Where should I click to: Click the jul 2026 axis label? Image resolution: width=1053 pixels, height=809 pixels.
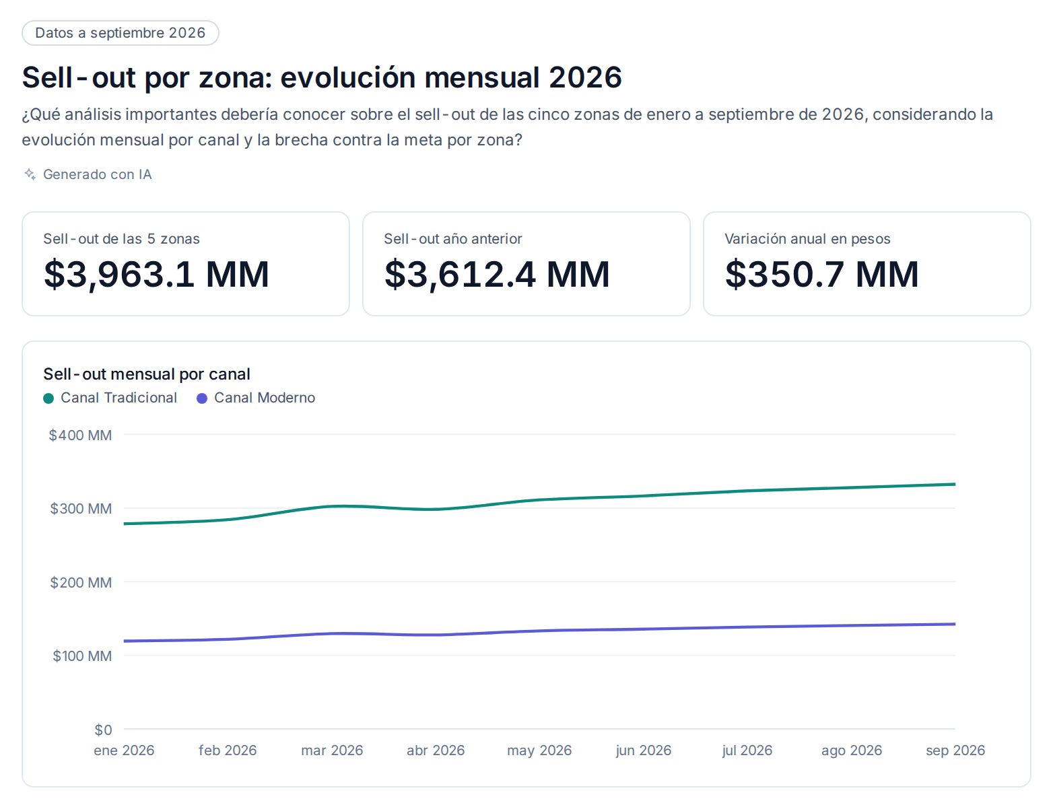747,750
